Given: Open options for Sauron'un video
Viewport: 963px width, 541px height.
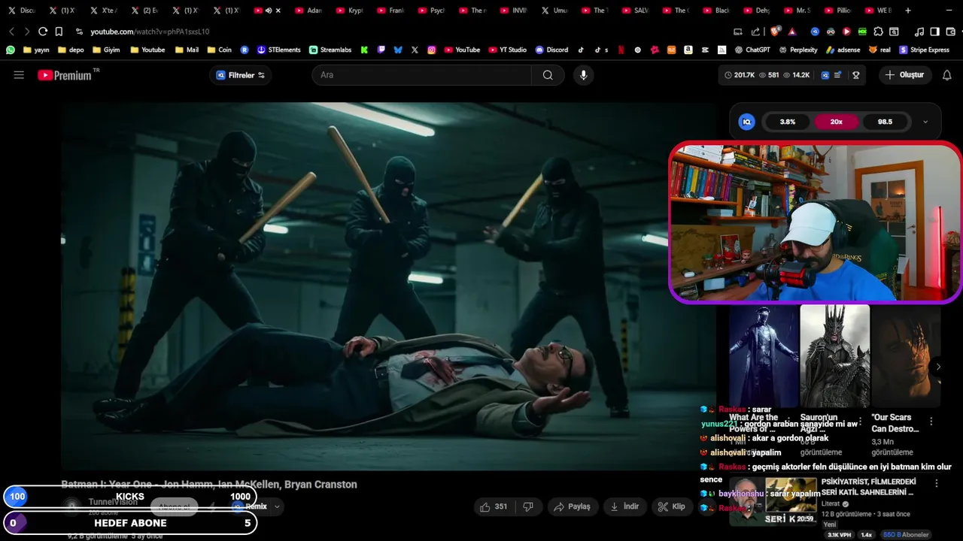Looking at the screenshot, I should coord(860,422).
